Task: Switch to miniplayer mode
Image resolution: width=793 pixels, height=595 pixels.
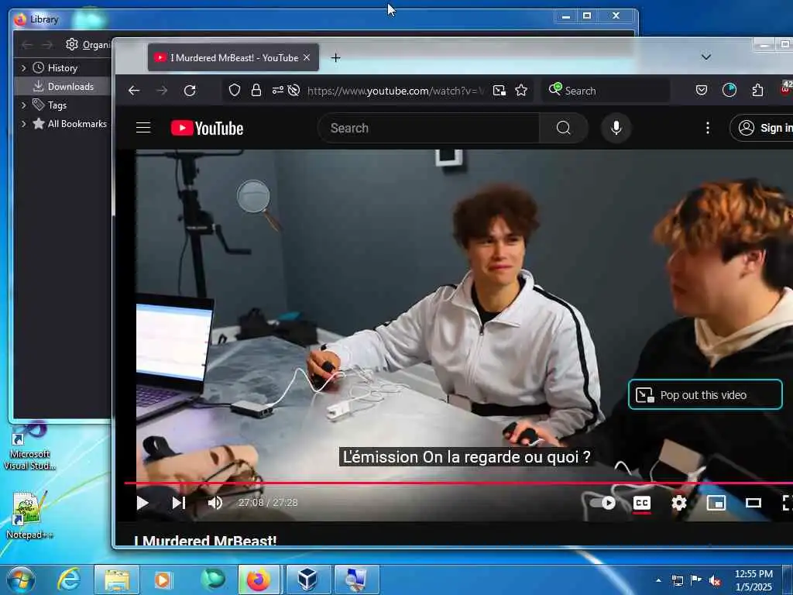Action: click(x=716, y=503)
